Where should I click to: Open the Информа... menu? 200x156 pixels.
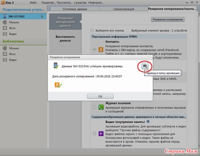tap(96, 3)
